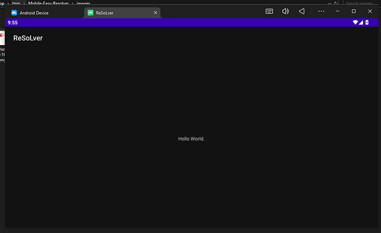Tap the ReSoLver app title
381x233 pixels.
click(28, 38)
